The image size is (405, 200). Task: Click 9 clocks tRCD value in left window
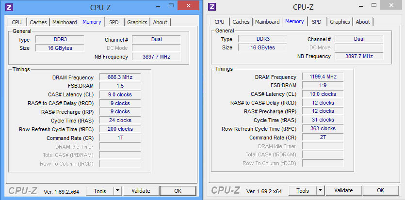[120, 103]
